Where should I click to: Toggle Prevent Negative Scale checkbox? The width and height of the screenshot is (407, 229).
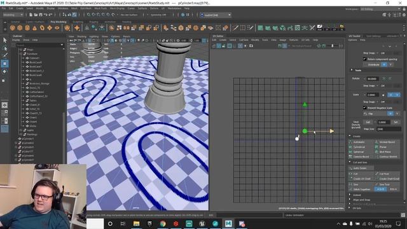[x=364, y=108]
